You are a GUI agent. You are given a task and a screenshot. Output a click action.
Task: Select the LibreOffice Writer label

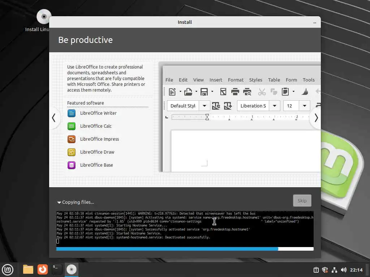pyautogui.click(x=98, y=113)
